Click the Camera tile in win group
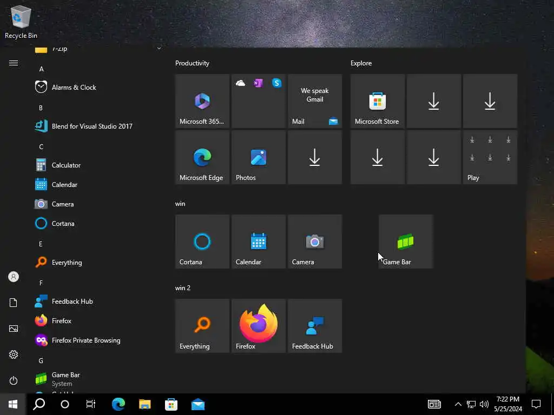This screenshot has width=554, height=415. (315, 242)
